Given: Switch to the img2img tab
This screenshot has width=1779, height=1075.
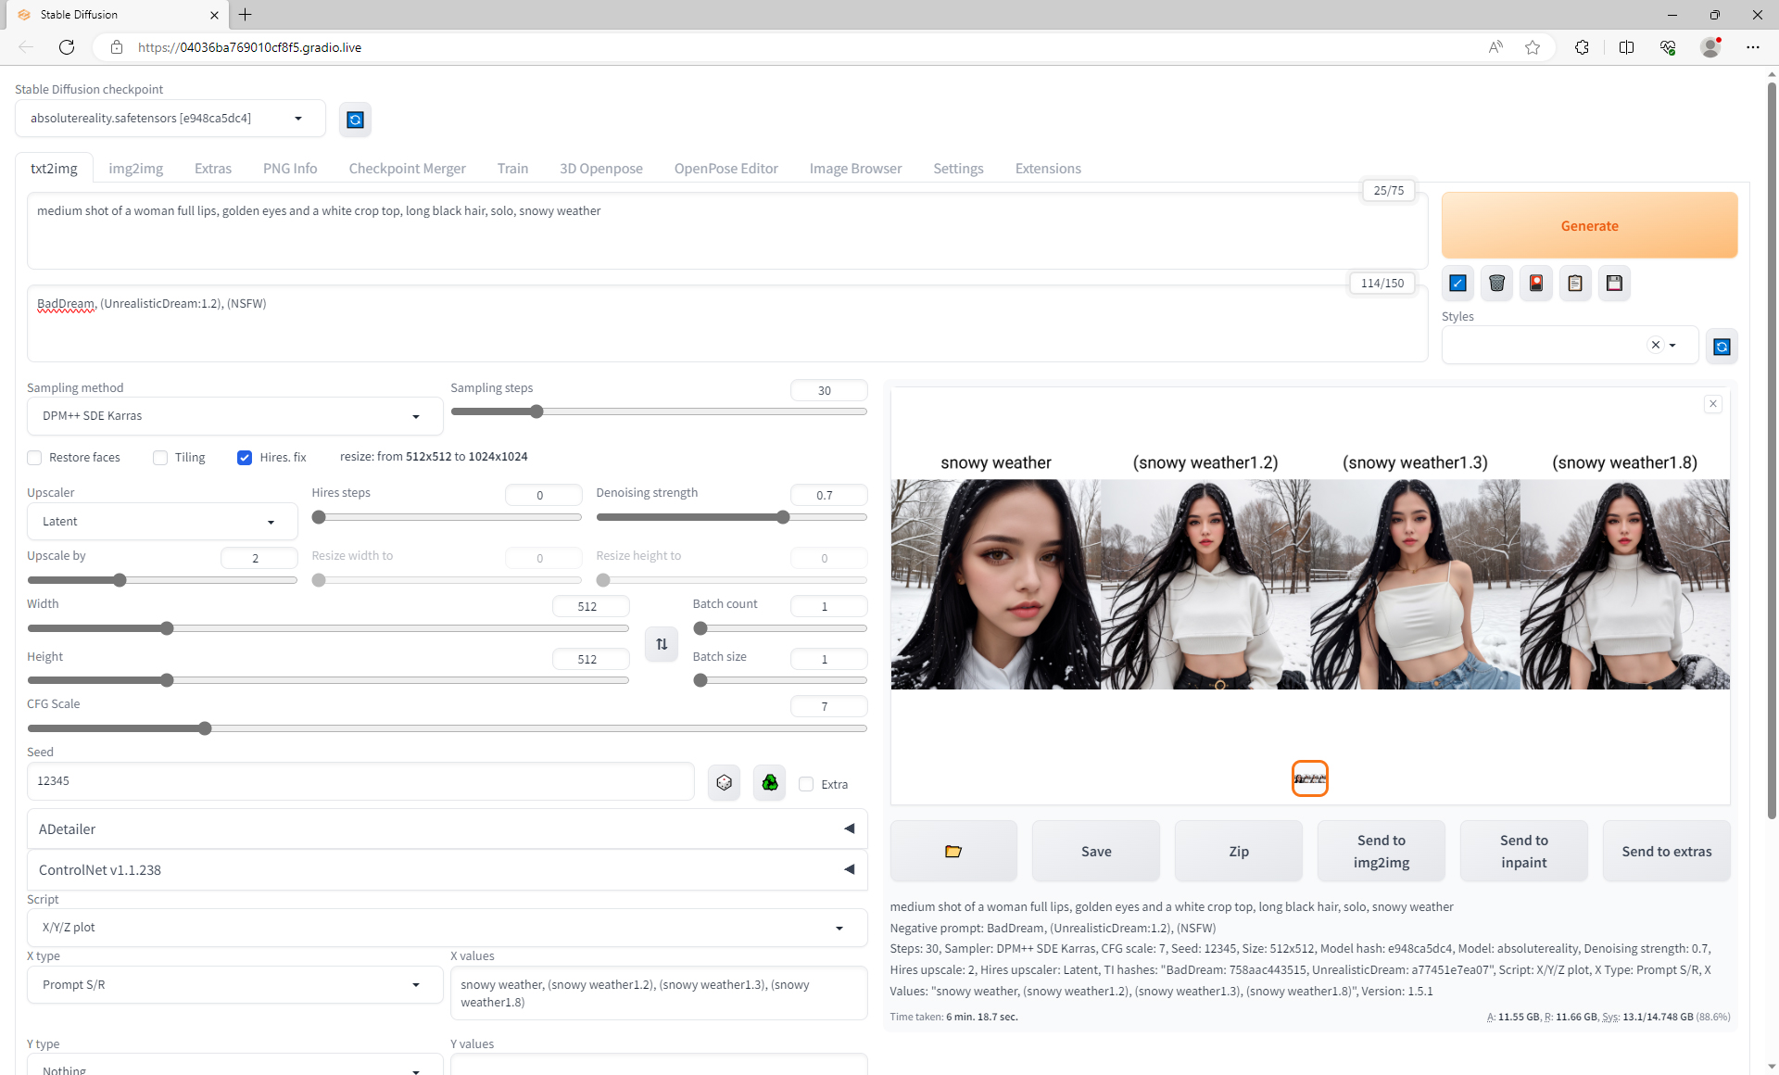Looking at the screenshot, I should [135, 169].
